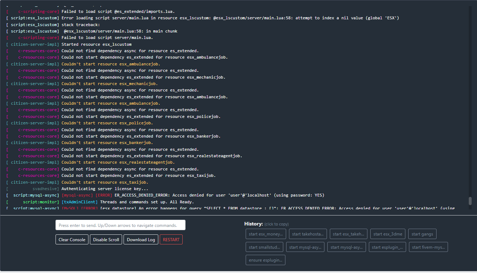Download the console log file

pos(141,239)
